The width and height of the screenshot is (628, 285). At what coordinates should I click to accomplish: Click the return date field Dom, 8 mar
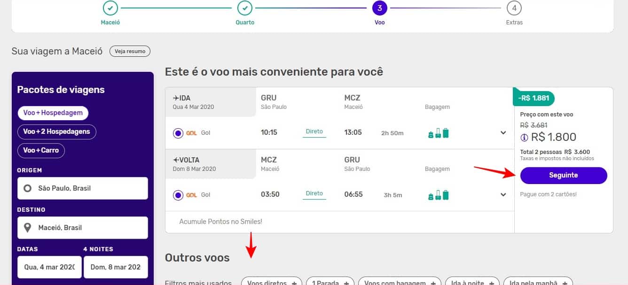pyautogui.click(x=116, y=267)
